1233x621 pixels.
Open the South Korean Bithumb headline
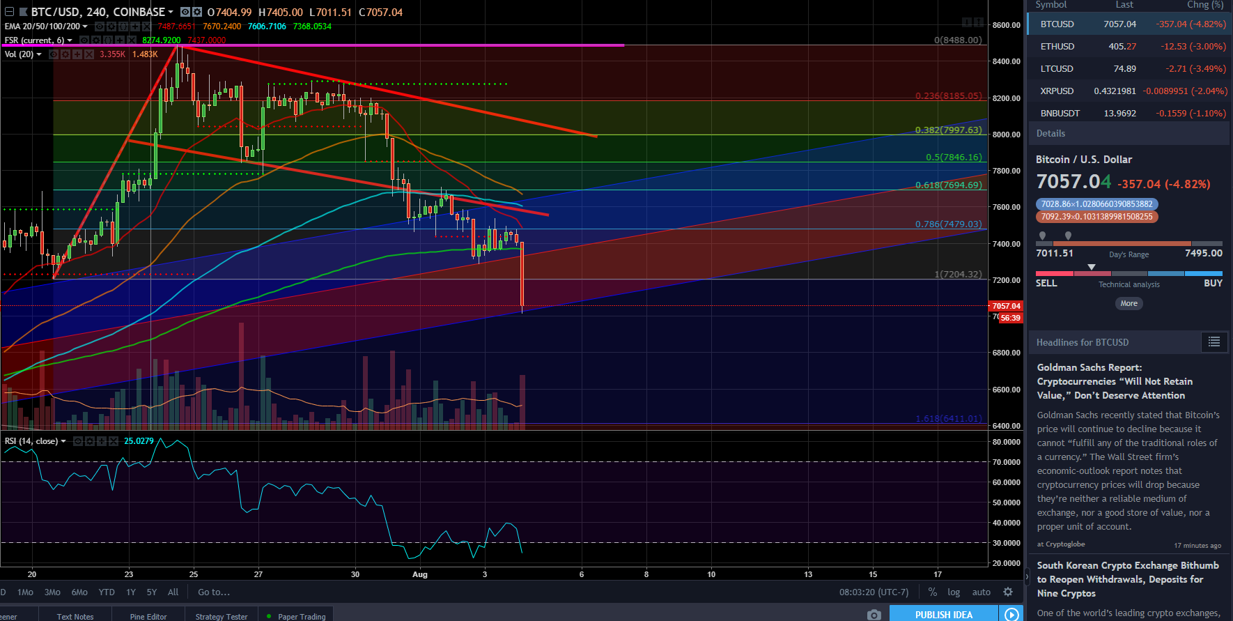(x=1128, y=579)
